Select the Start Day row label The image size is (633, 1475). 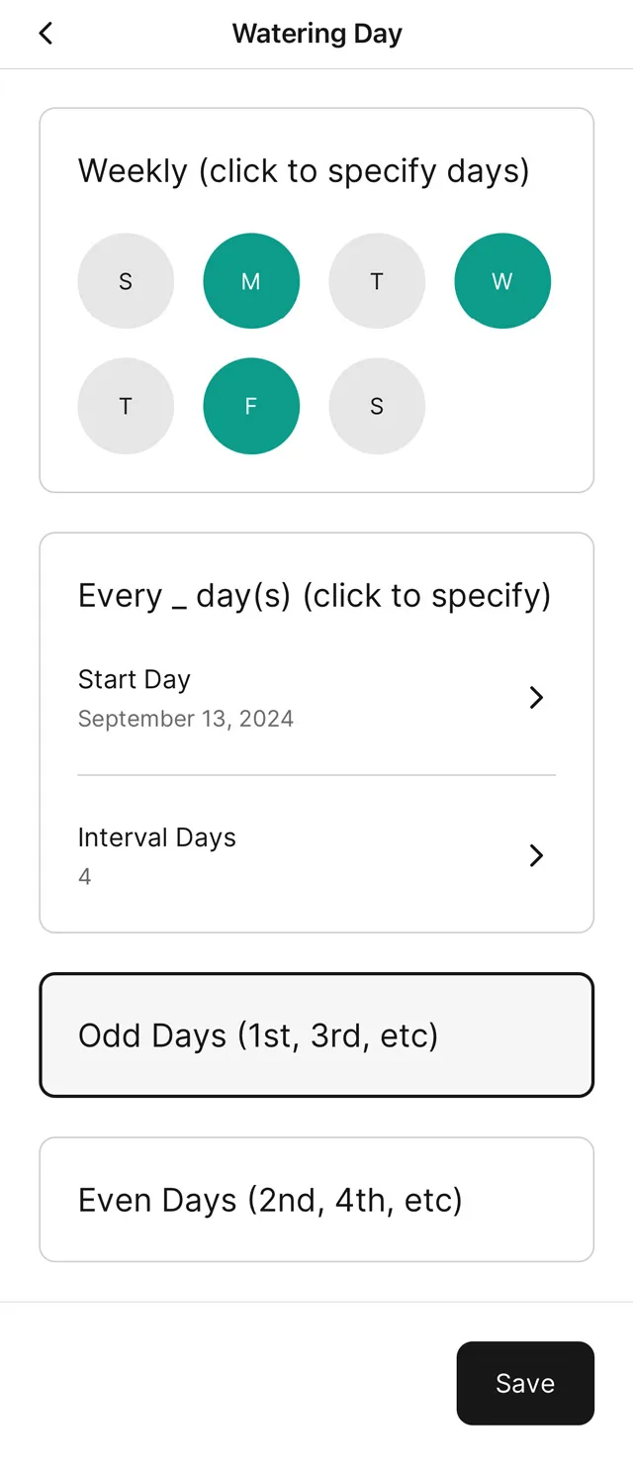click(x=135, y=679)
